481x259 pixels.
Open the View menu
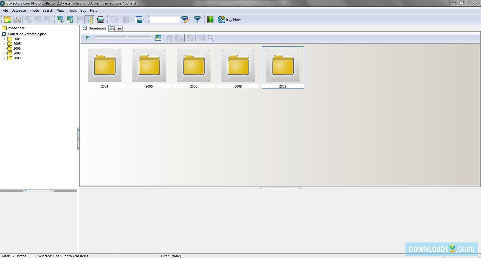60,11
